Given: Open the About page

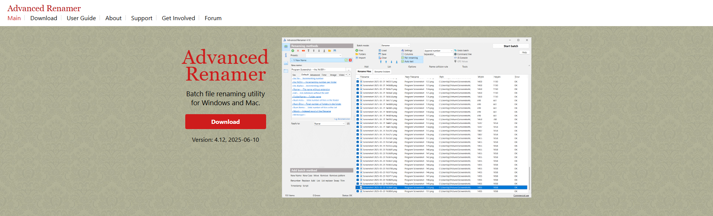Looking at the screenshot, I should [x=113, y=18].
